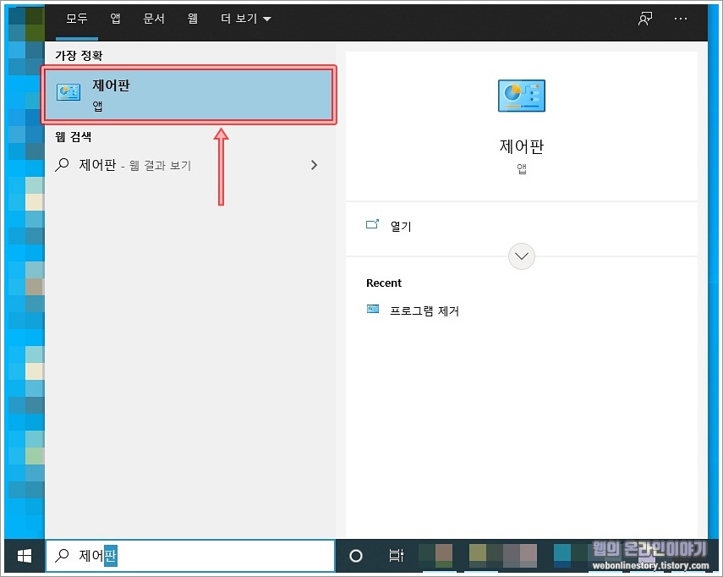Click the 가장 정확 heading

(x=79, y=56)
